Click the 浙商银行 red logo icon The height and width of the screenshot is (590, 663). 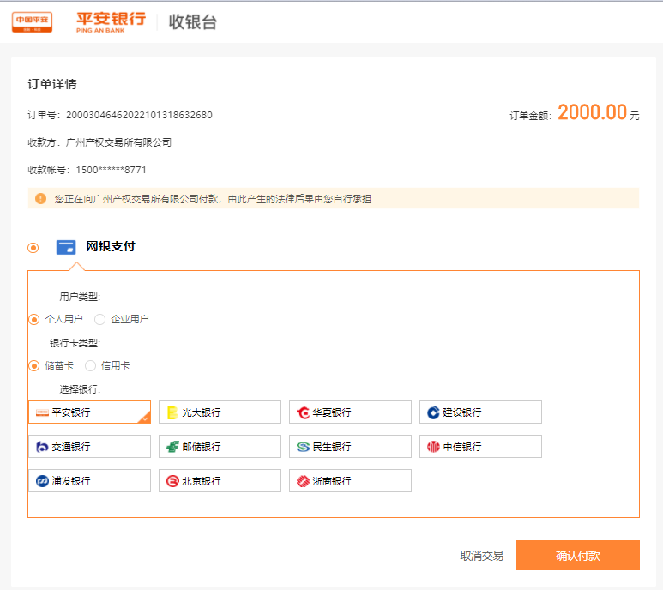click(x=303, y=481)
